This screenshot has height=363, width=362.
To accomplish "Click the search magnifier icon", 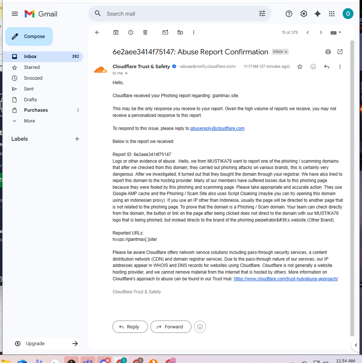I will 98,13.
